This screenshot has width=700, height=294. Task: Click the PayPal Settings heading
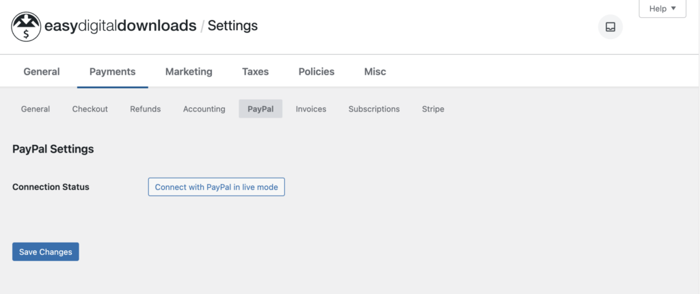pos(53,149)
